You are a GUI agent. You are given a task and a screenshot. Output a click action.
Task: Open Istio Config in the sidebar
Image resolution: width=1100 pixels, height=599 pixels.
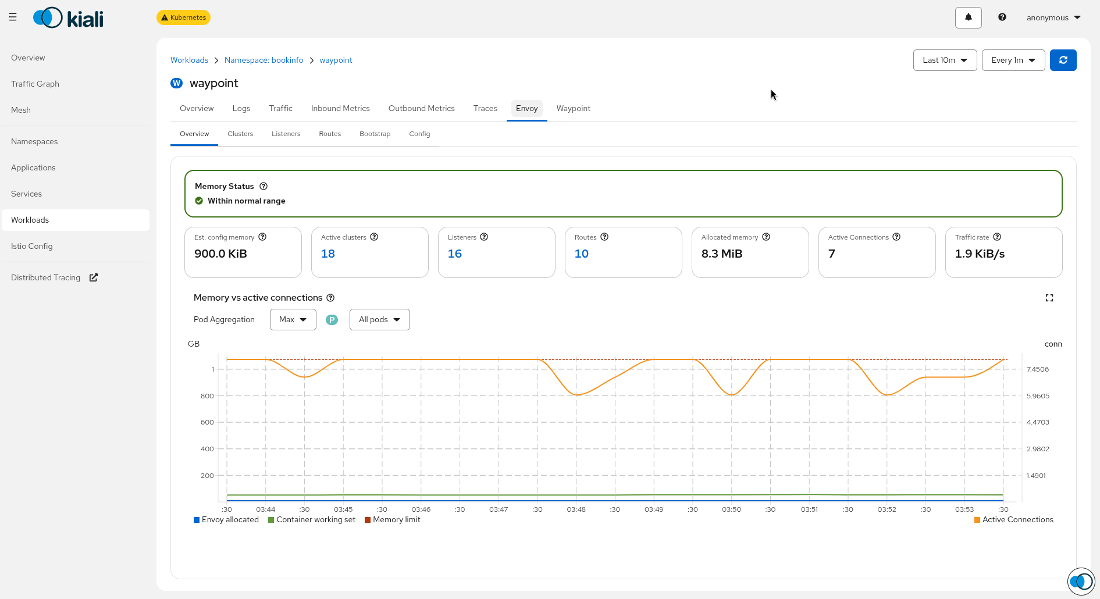click(76, 246)
